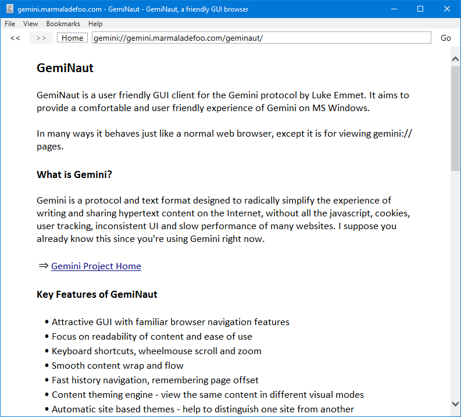Go back with the << button

pyautogui.click(x=15, y=38)
